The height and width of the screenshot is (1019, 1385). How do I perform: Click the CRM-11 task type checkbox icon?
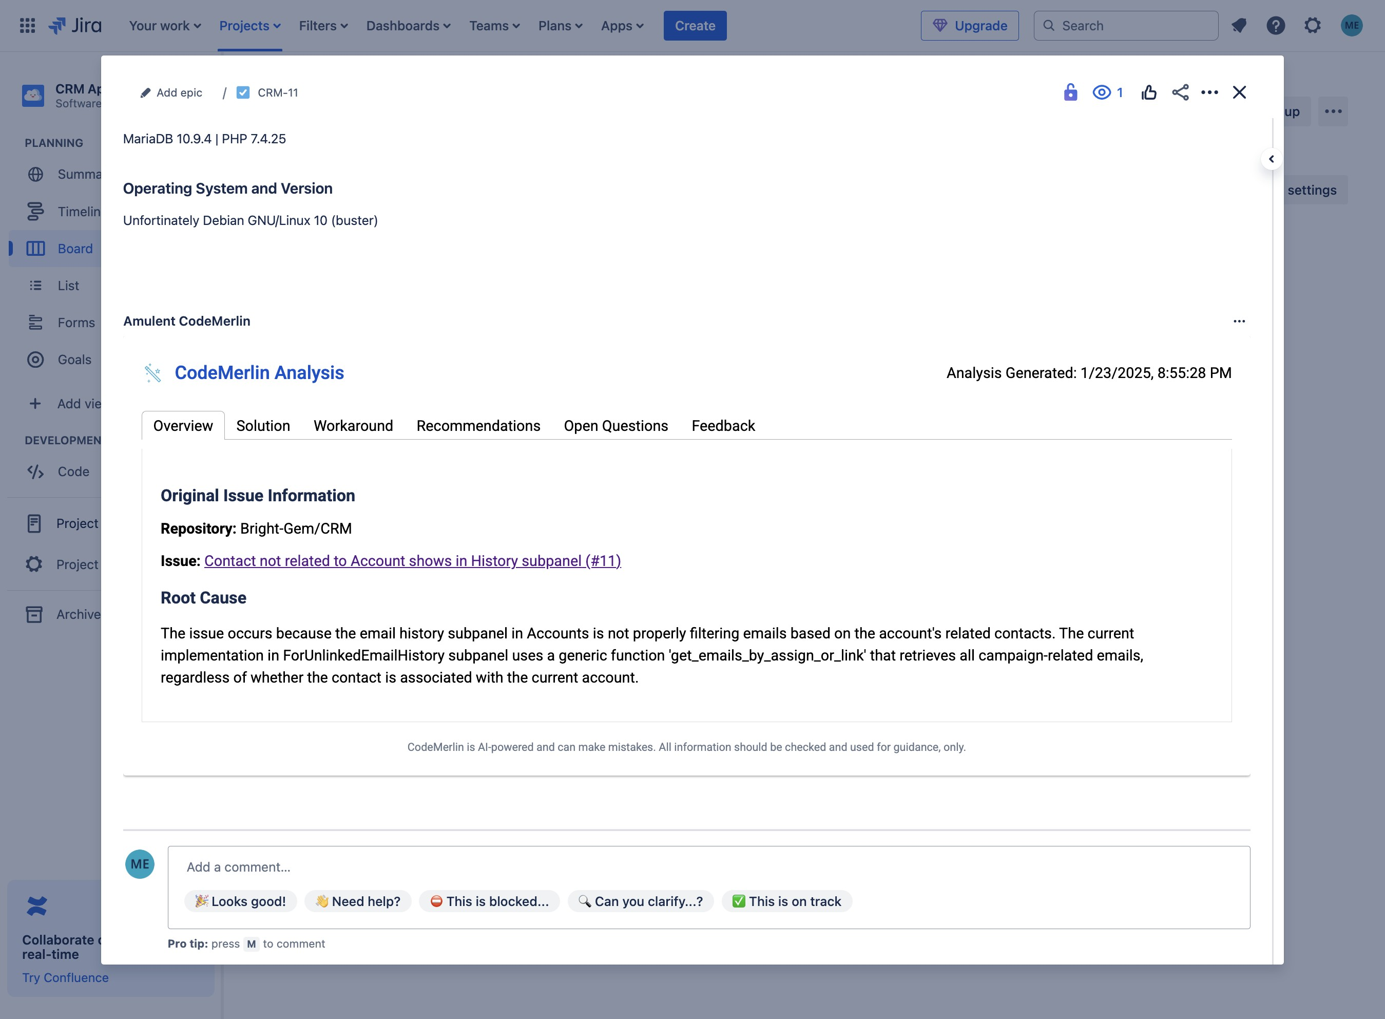[243, 92]
